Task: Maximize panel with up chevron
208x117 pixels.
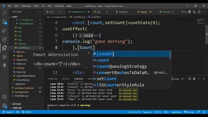Action: coord(199,79)
